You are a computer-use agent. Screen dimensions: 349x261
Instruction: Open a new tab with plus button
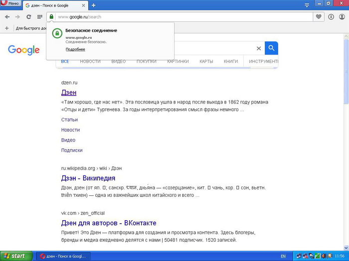pyautogui.click(x=94, y=5)
